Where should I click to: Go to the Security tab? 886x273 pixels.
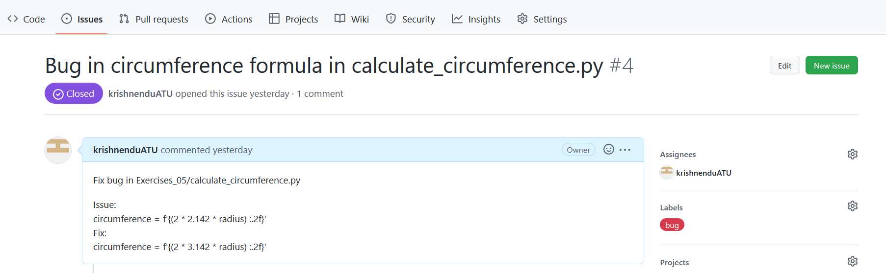point(411,19)
